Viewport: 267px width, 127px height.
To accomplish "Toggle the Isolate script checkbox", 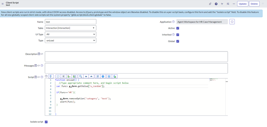I will tap(46, 122).
